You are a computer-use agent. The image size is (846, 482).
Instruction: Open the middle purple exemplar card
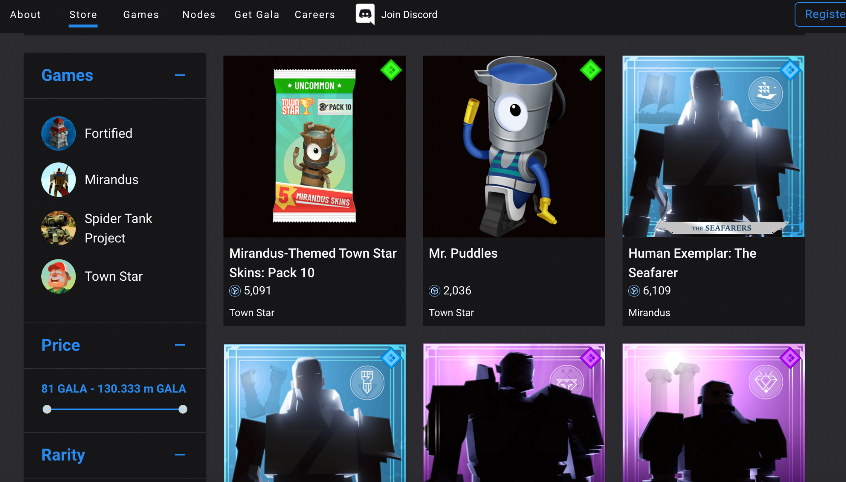tap(514, 413)
